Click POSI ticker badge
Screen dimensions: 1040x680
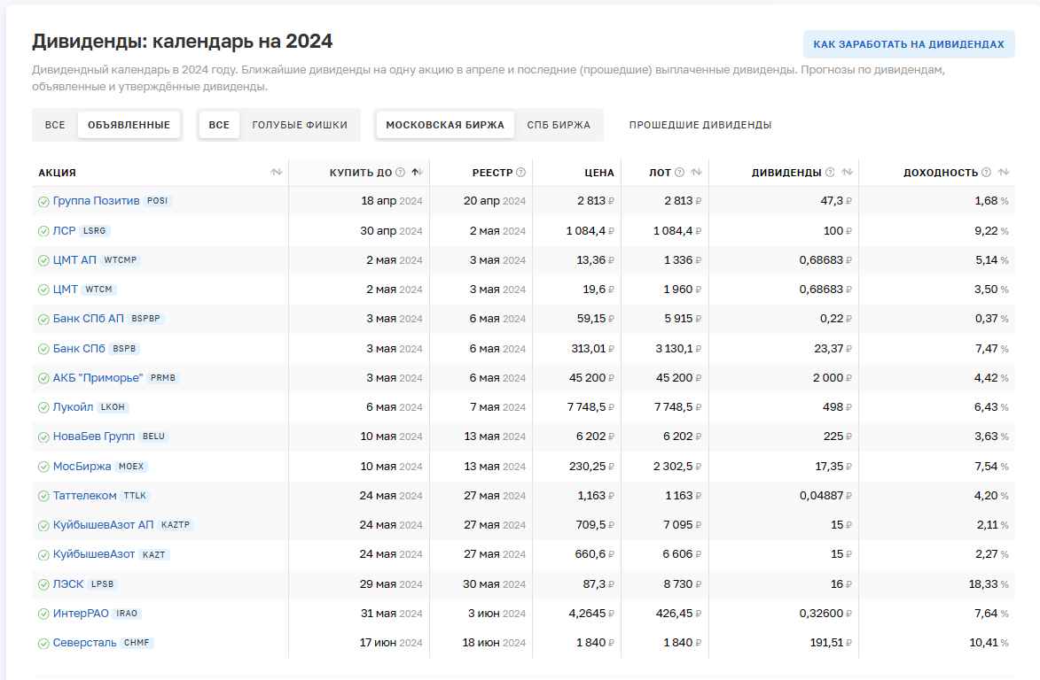158,201
